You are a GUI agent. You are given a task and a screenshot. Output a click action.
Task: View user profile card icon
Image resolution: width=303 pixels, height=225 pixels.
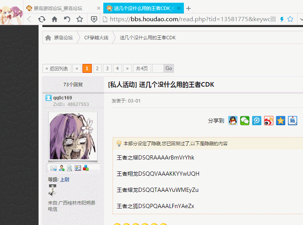click(x=78, y=168)
